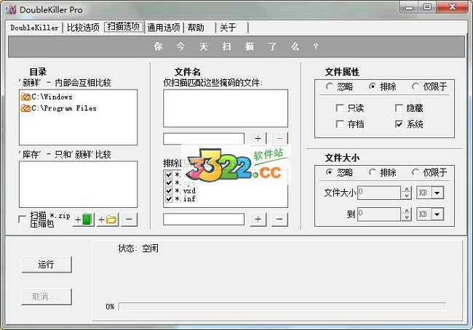Remove an include filename mask with minus button
473x330 pixels.
click(279, 139)
